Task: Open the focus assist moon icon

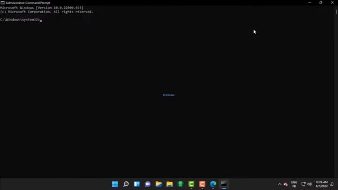Action: click(332, 184)
